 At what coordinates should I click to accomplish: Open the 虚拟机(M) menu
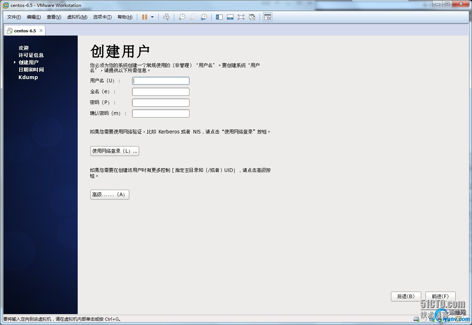point(77,17)
